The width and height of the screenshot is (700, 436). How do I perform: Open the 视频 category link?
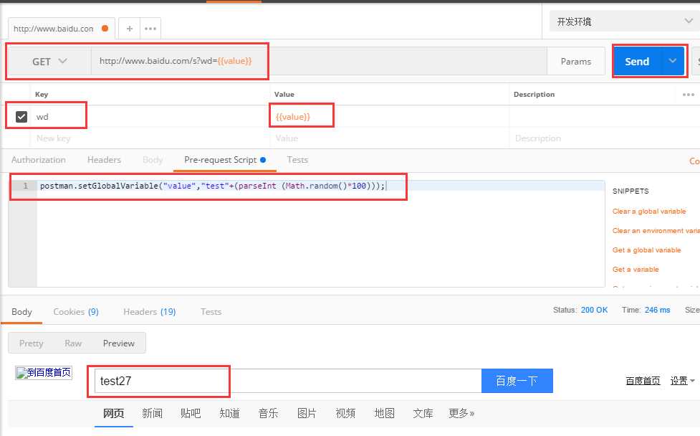coord(345,413)
